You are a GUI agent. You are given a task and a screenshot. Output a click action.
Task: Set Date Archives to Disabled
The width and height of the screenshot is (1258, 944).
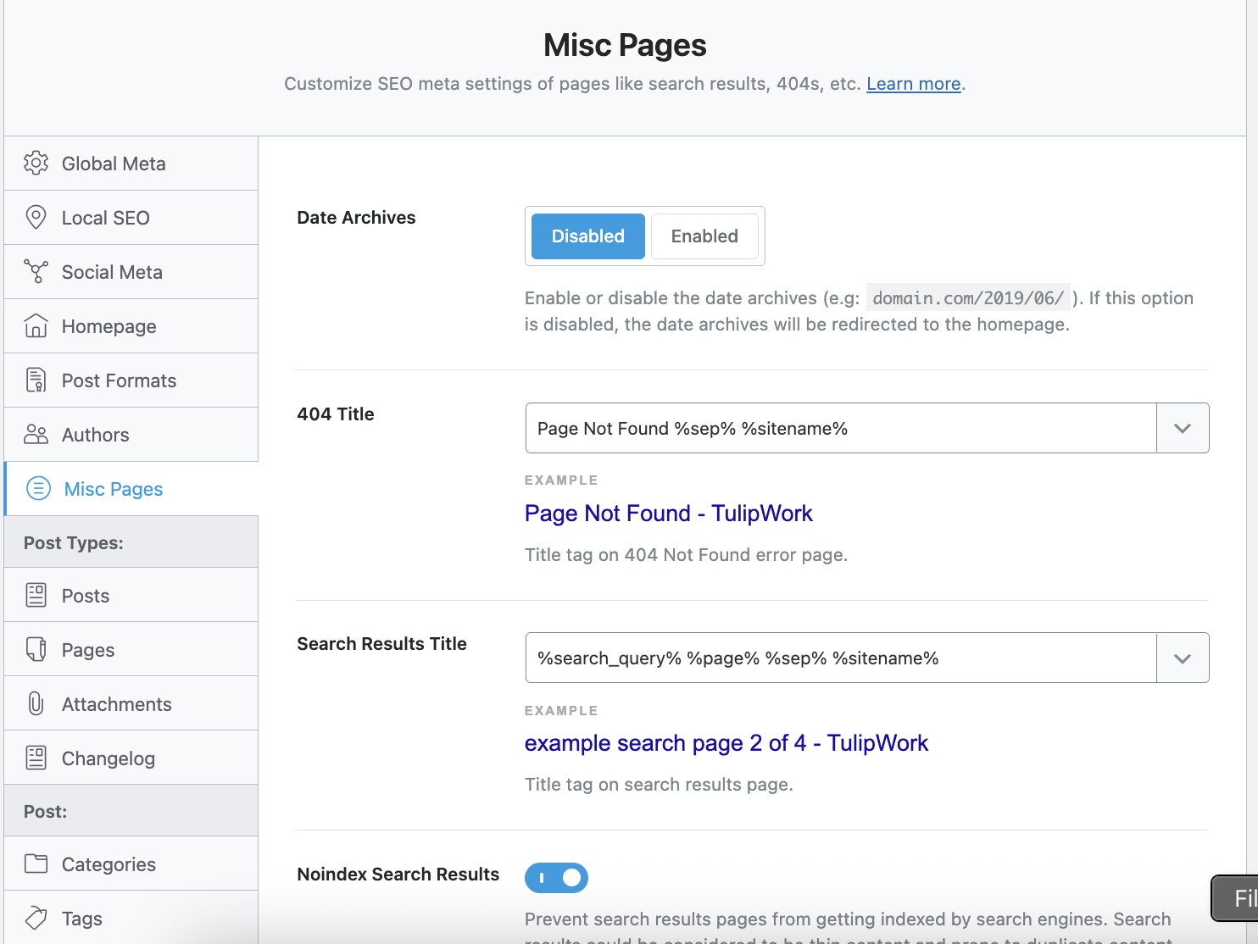[587, 236]
